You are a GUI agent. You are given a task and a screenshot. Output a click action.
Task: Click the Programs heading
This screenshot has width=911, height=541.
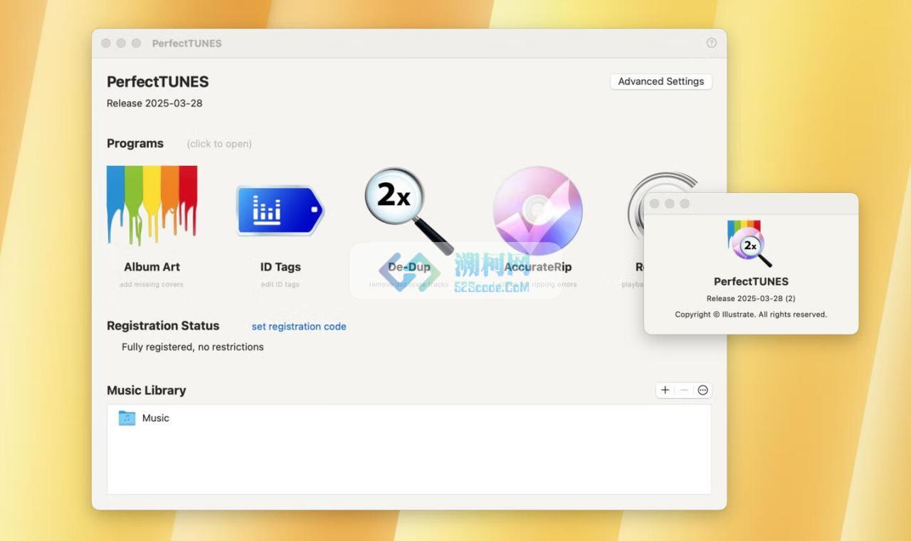point(135,143)
